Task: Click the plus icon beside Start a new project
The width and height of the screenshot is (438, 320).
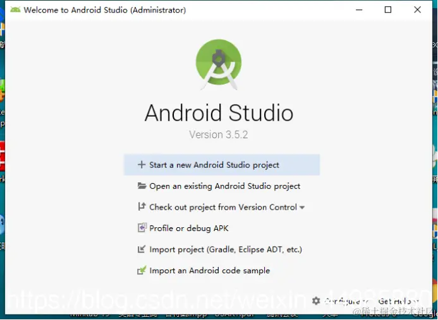Action: (142, 165)
